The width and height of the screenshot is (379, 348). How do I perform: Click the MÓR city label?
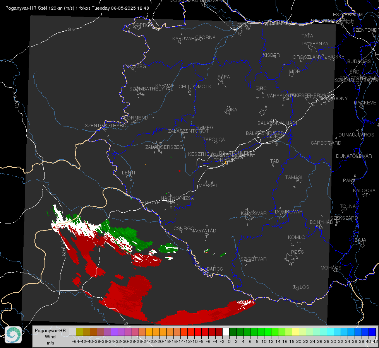[295, 71]
